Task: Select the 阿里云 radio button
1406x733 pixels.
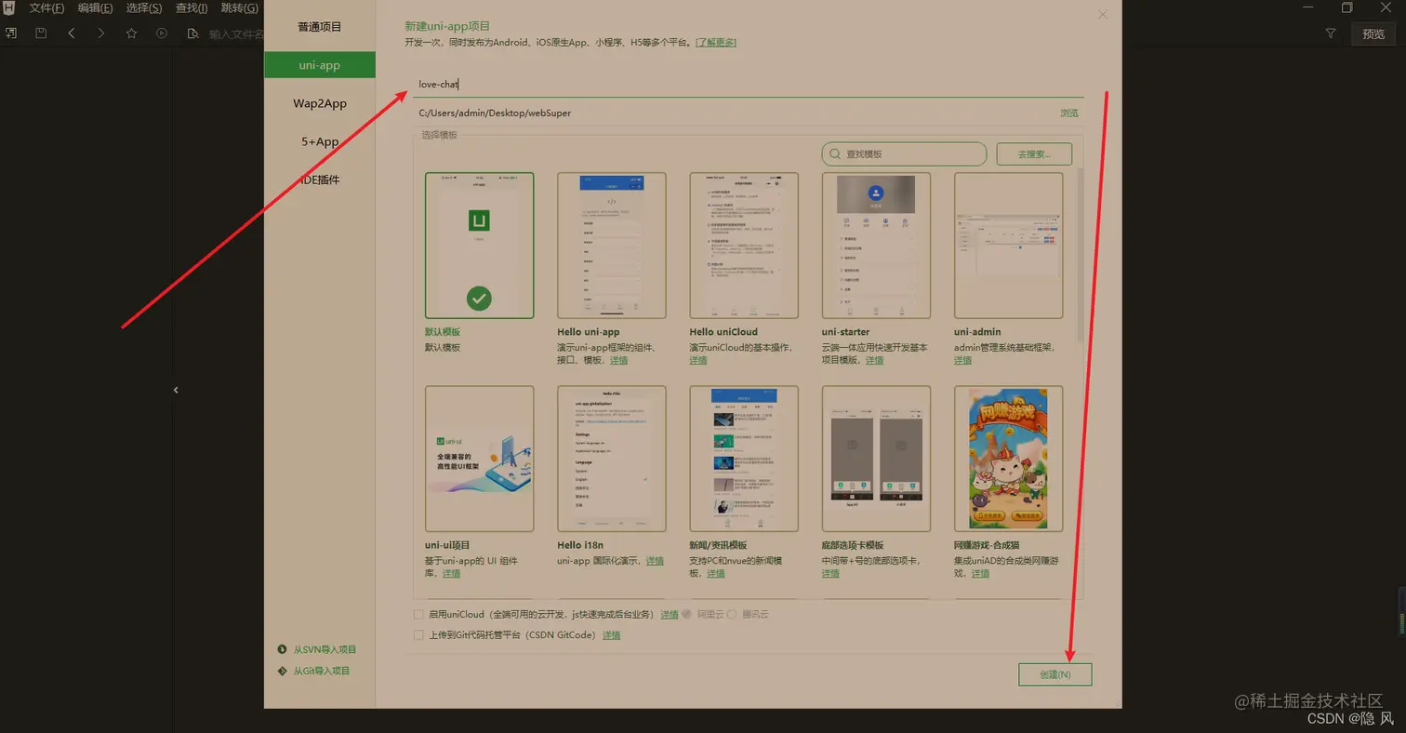Action: pos(687,614)
